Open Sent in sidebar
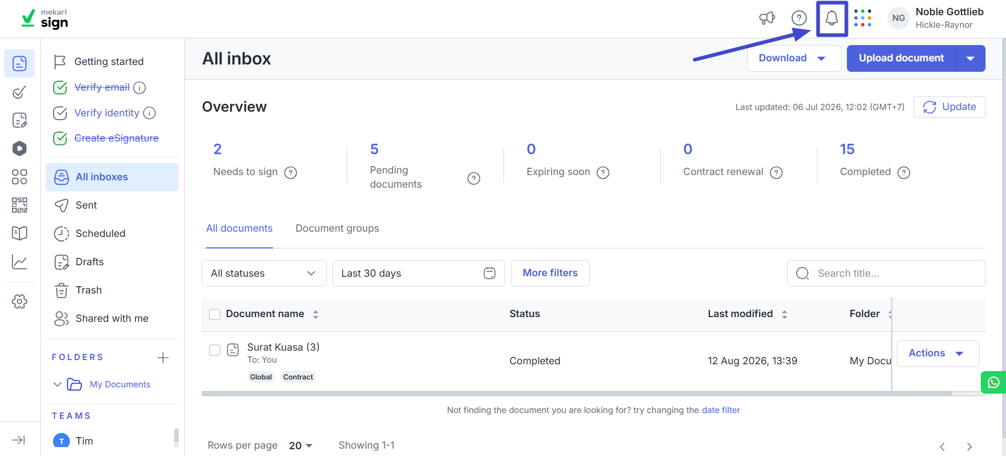Image resolution: width=1006 pixels, height=456 pixels. (x=112, y=205)
